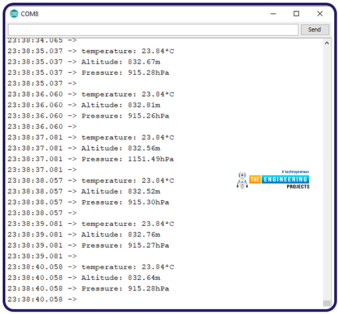Image resolution: width=338 pixels, height=314 pixels.
Task: Click the Altitude: 832.67m output line
Action: click(120, 62)
